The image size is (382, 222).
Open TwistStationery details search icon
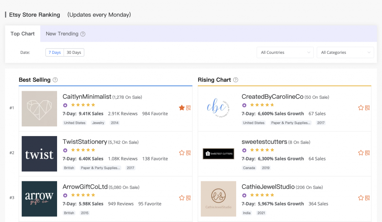188,152
